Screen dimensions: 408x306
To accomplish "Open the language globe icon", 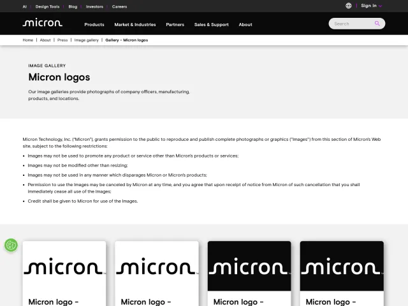I will click(349, 6).
